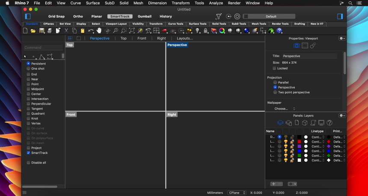
Task: Open layer tools gear dropdown below layer list
Action: click(292, 184)
